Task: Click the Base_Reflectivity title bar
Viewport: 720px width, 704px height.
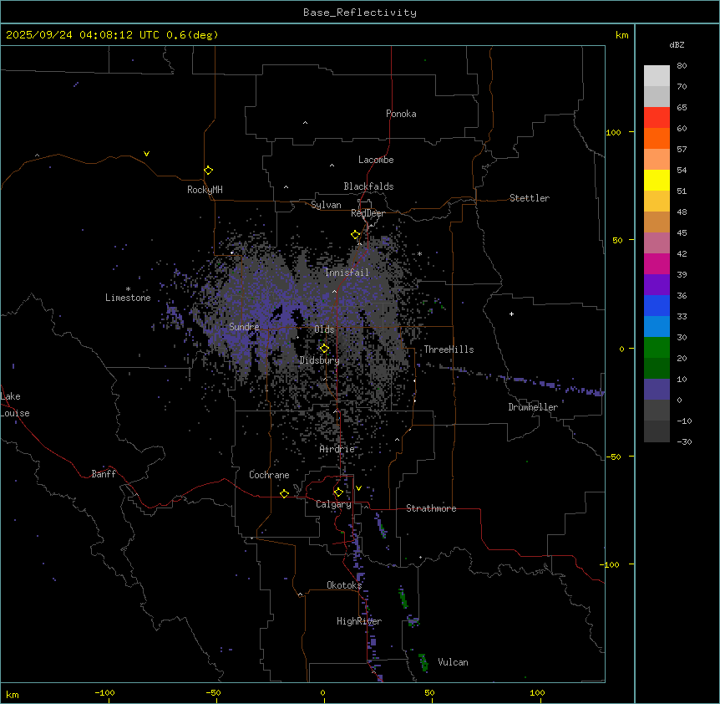Action: pyautogui.click(x=359, y=13)
